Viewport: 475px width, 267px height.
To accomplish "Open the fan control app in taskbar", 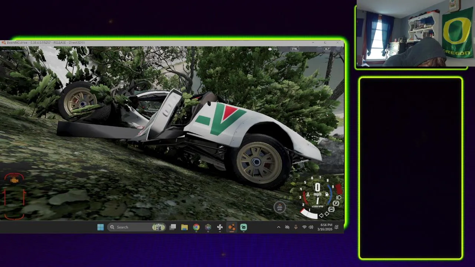I will click(220, 227).
